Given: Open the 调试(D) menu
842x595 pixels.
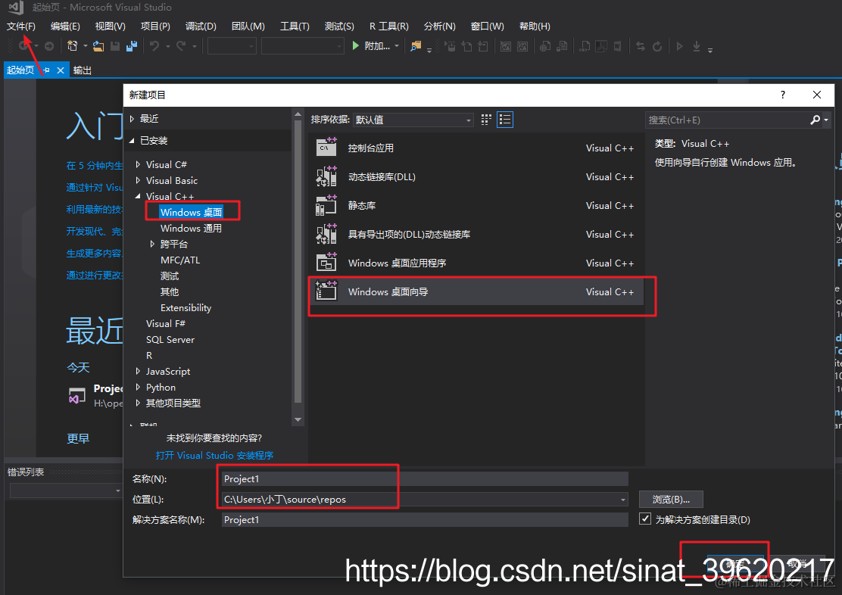Looking at the screenshot, I should coord(201,26).
